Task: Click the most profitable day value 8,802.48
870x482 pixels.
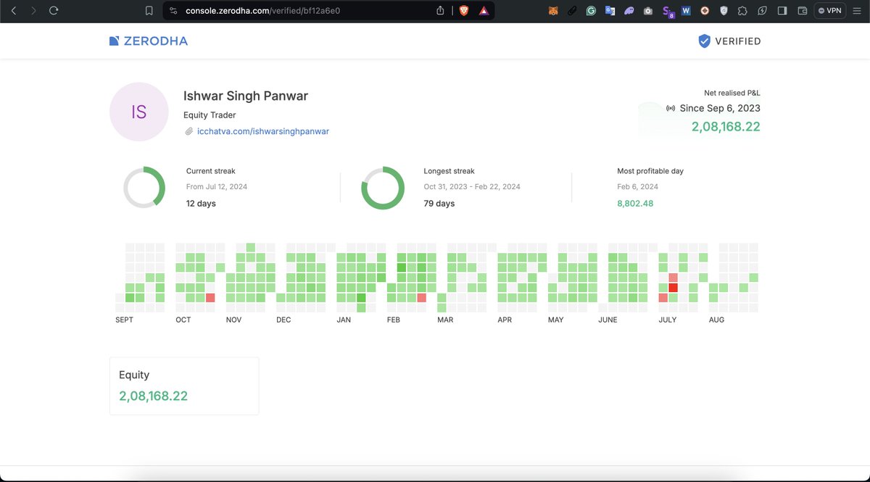Action: click(x=635, y=204)
